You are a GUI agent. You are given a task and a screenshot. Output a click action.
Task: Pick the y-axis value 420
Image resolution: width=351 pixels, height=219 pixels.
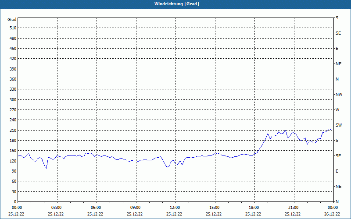tap(13, 59)
